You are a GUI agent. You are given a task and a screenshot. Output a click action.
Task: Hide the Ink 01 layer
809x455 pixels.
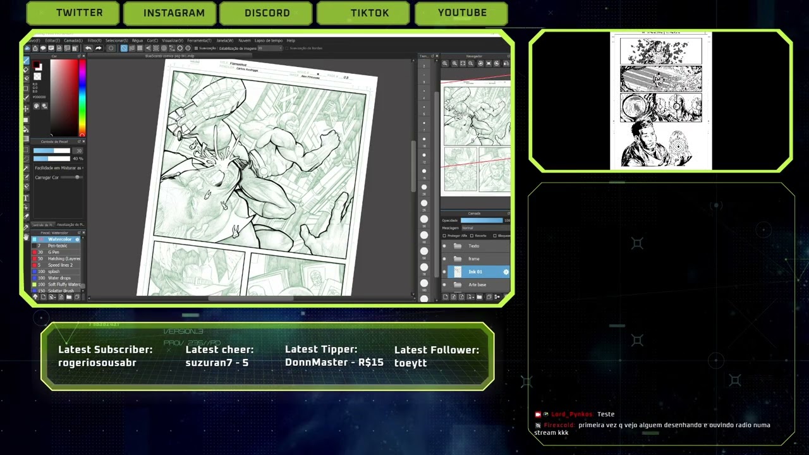444,272
